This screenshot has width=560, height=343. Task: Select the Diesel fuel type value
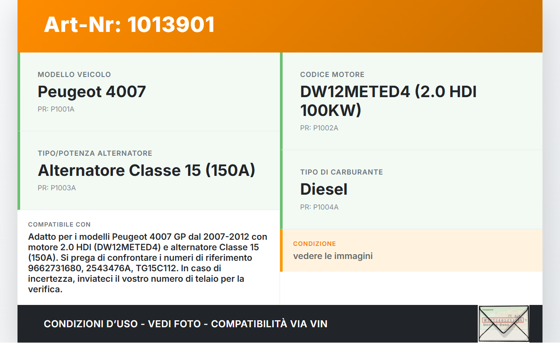(x=324, y=189)
